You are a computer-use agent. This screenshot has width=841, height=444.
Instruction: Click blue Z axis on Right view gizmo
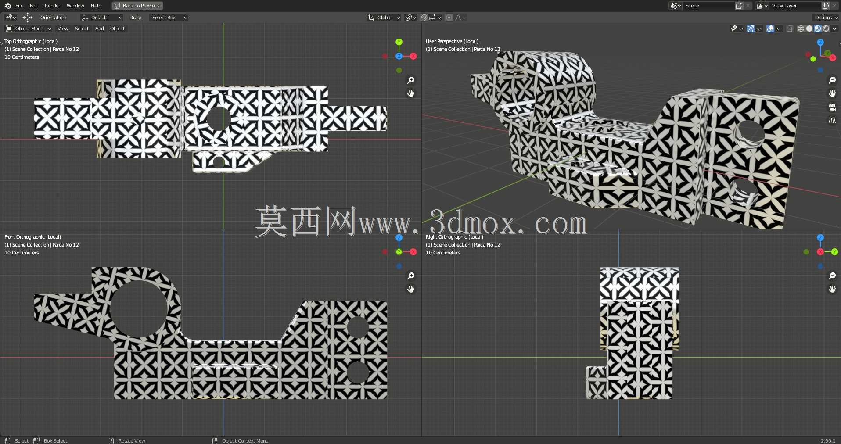coord(820,238)
